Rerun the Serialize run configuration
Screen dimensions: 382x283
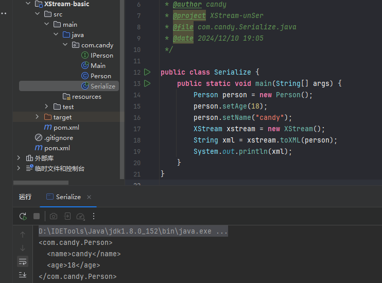click(23, 216)
